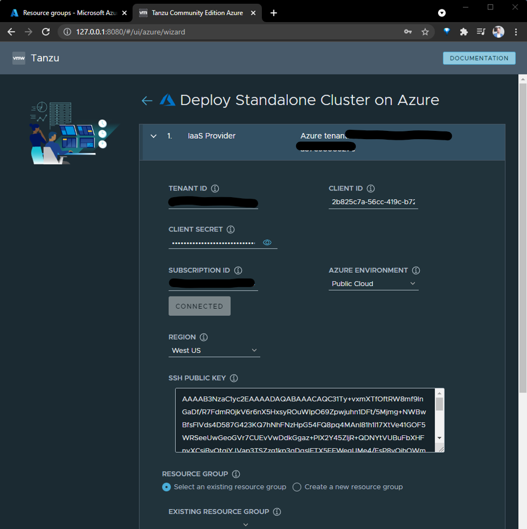Open SSH Public Key info tooltip icon
This screenshot has height=529, width=527.
coord(234,378)
